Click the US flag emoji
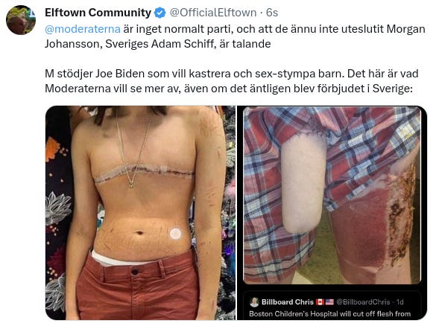This screenshot has width=436, height=329. (329, 302)
